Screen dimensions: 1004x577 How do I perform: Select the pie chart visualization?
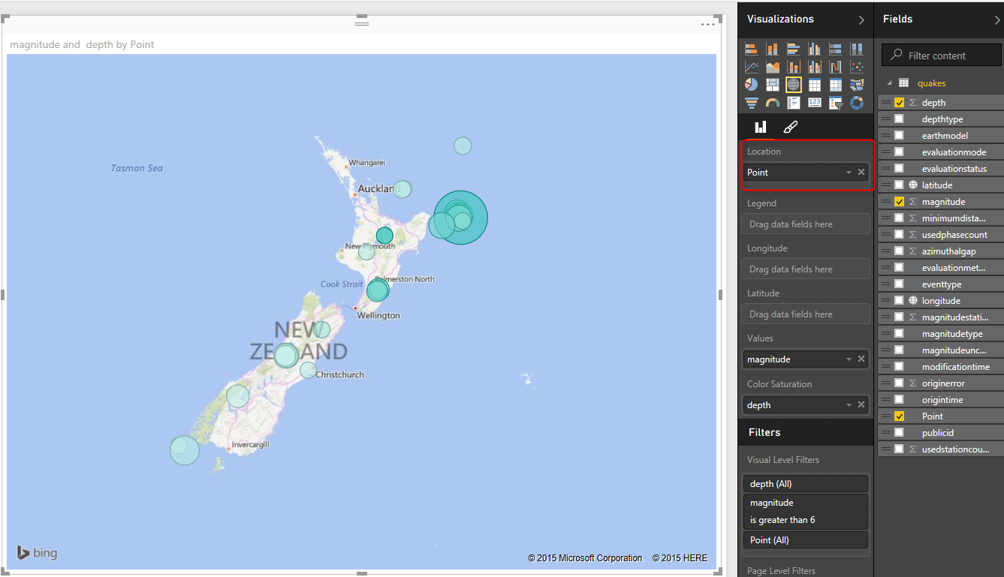click(751, 85)
